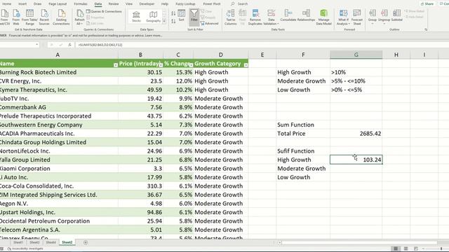449x252 pixels.
Task: Open the Sort dialog icon
Action: pyautogui.click(x=182, y=15)
